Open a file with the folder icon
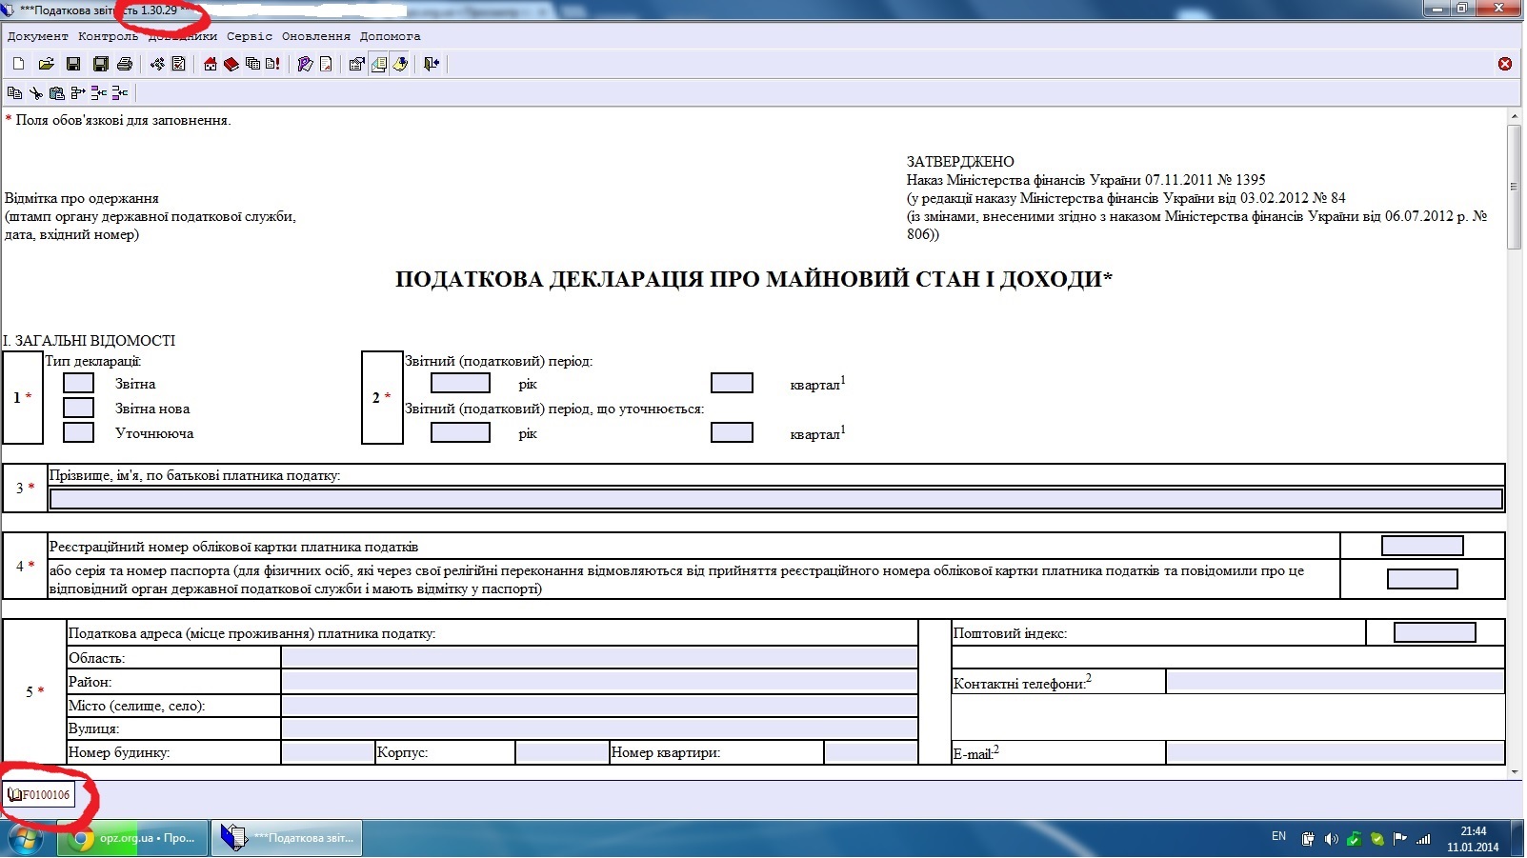This screenshot has height=858, width=1527. [x=46, y=64]
